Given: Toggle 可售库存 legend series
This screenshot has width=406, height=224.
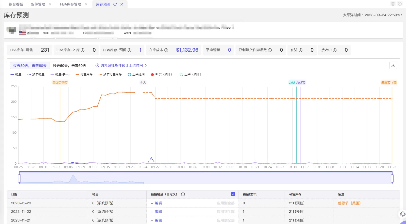Looking at the screenshot, I should tap(84, 74).
